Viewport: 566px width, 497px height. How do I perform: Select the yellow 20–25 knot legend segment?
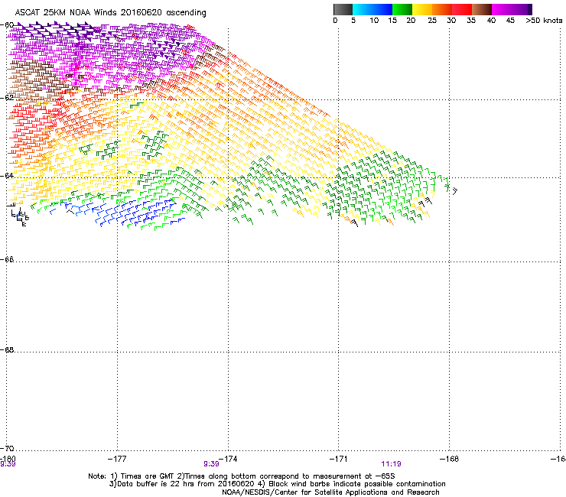[x=422, y=9]
